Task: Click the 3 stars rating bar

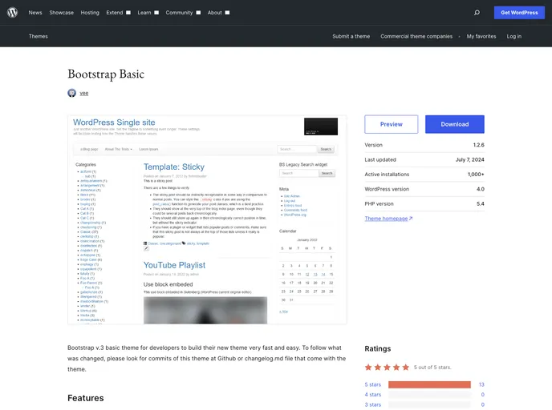Action: [429, 404]
